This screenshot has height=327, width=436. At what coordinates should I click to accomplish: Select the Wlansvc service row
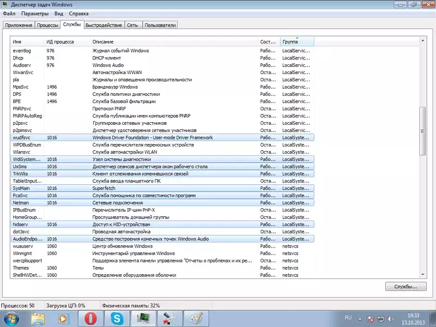point(162,152)
